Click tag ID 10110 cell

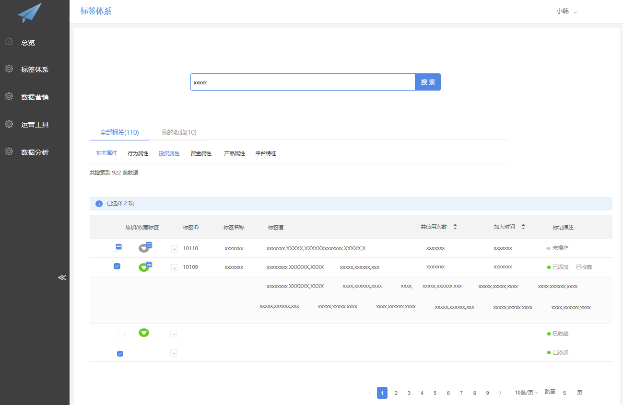click(190, 248)
